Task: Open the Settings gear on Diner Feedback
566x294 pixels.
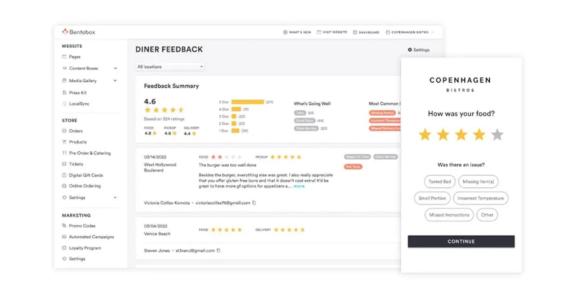Action: coord(418,50)
